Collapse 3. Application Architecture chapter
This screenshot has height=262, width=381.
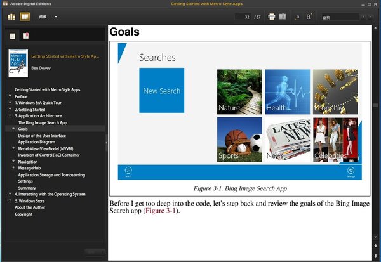point(10,116)
